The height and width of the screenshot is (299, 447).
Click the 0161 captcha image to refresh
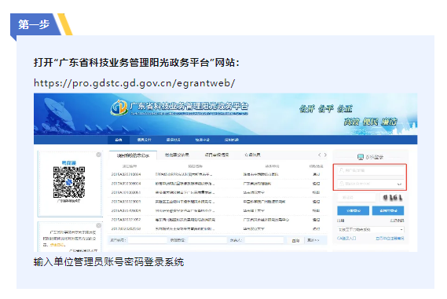[x=392, y=197]
